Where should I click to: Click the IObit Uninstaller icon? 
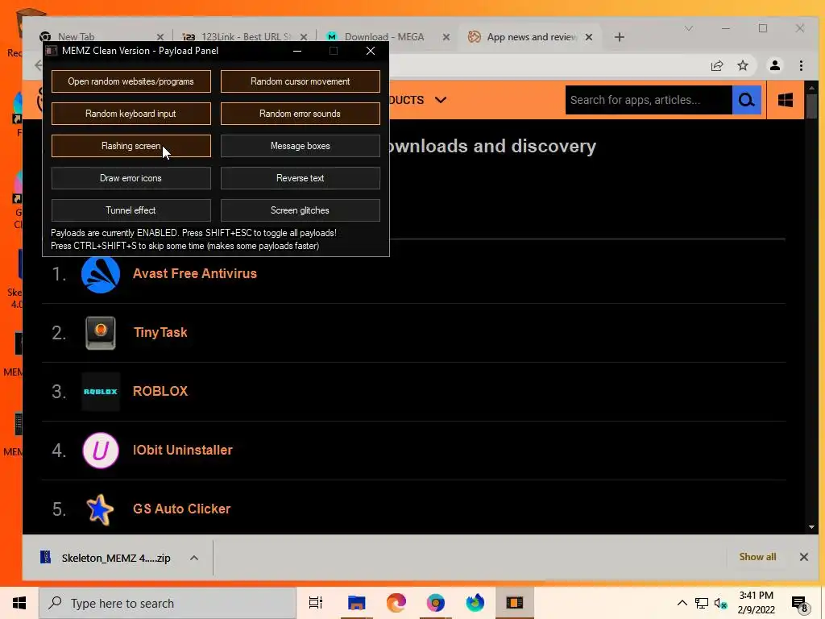coord(101,451)
